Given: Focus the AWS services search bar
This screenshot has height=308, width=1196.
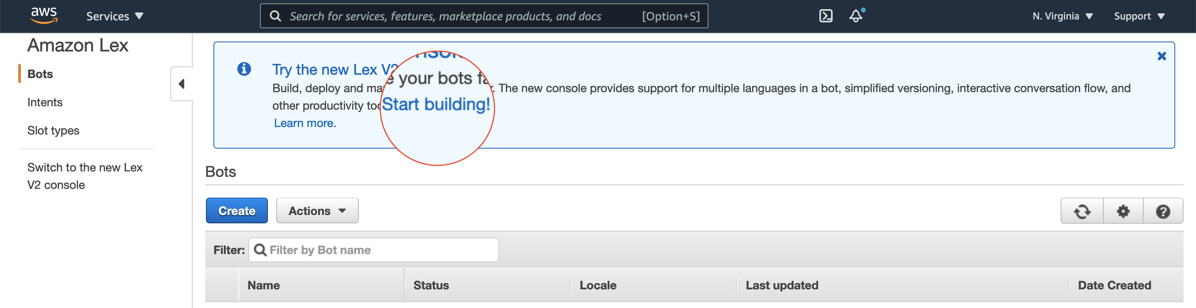Looking at the screenshot, I should tap(464, 16).
